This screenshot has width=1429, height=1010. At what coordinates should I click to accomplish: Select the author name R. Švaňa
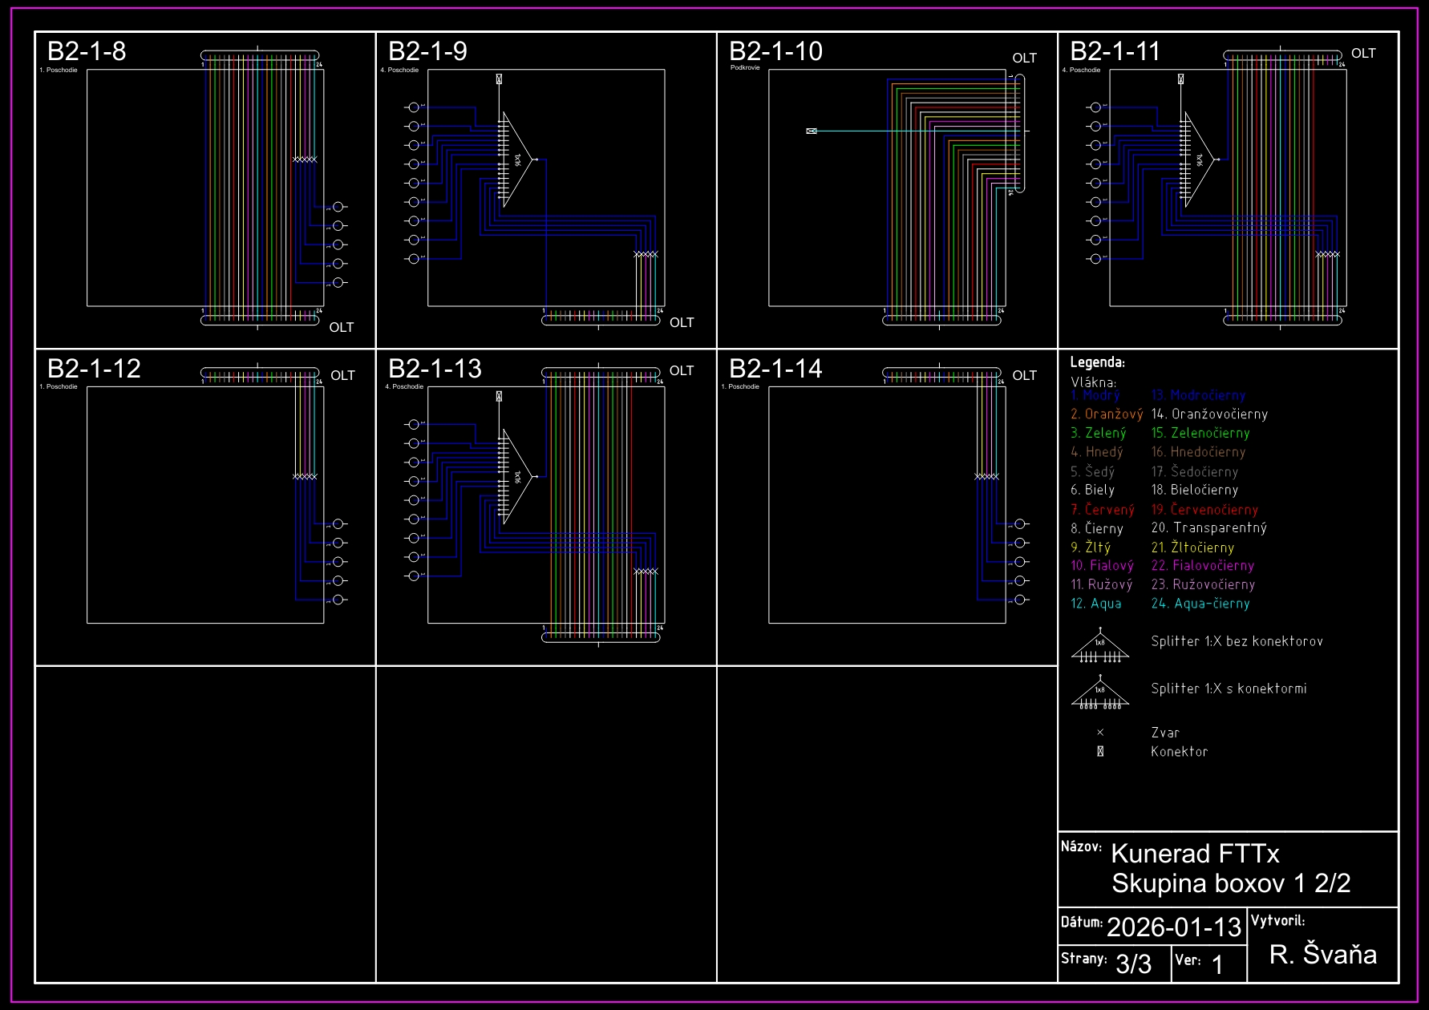coord(1323,954)
